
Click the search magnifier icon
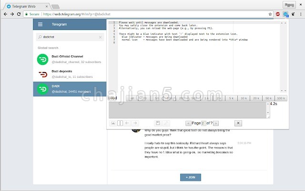click(40, 37)
